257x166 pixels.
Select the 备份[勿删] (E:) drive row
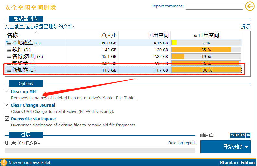(123, 56)
